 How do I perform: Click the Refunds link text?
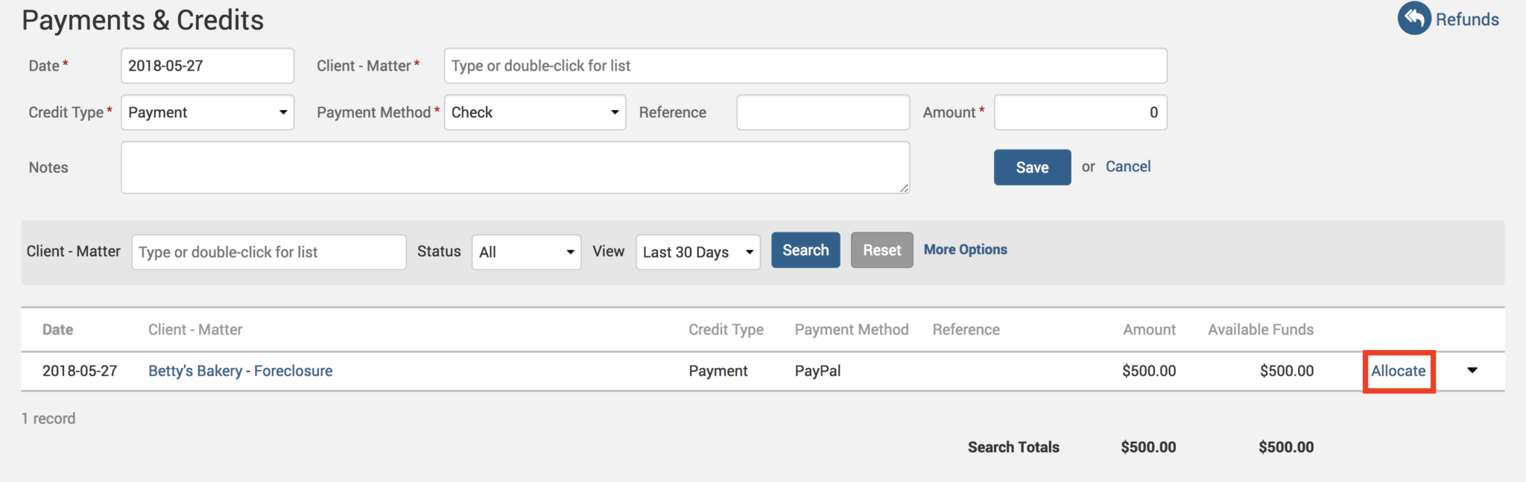click(1466, 19)
